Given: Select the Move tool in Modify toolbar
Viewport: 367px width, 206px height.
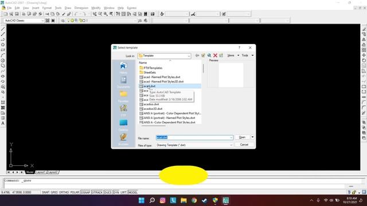Looking at the screenshot, I should coord(364,55).
